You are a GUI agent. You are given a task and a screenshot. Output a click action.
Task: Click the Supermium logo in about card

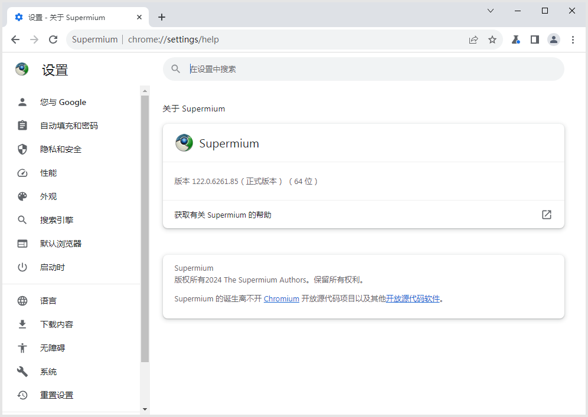click(184, 143)
